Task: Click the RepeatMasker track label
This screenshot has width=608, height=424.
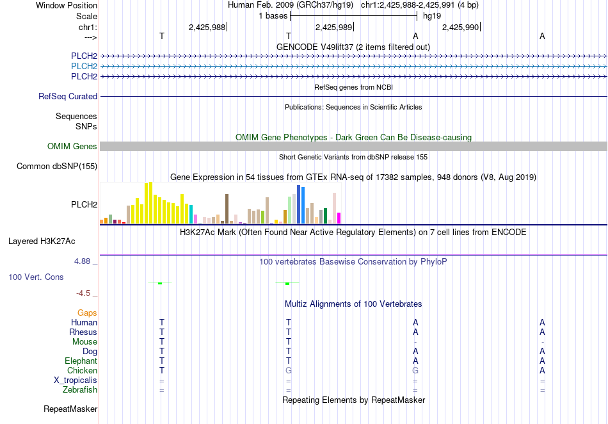Action: coord(70,409)
